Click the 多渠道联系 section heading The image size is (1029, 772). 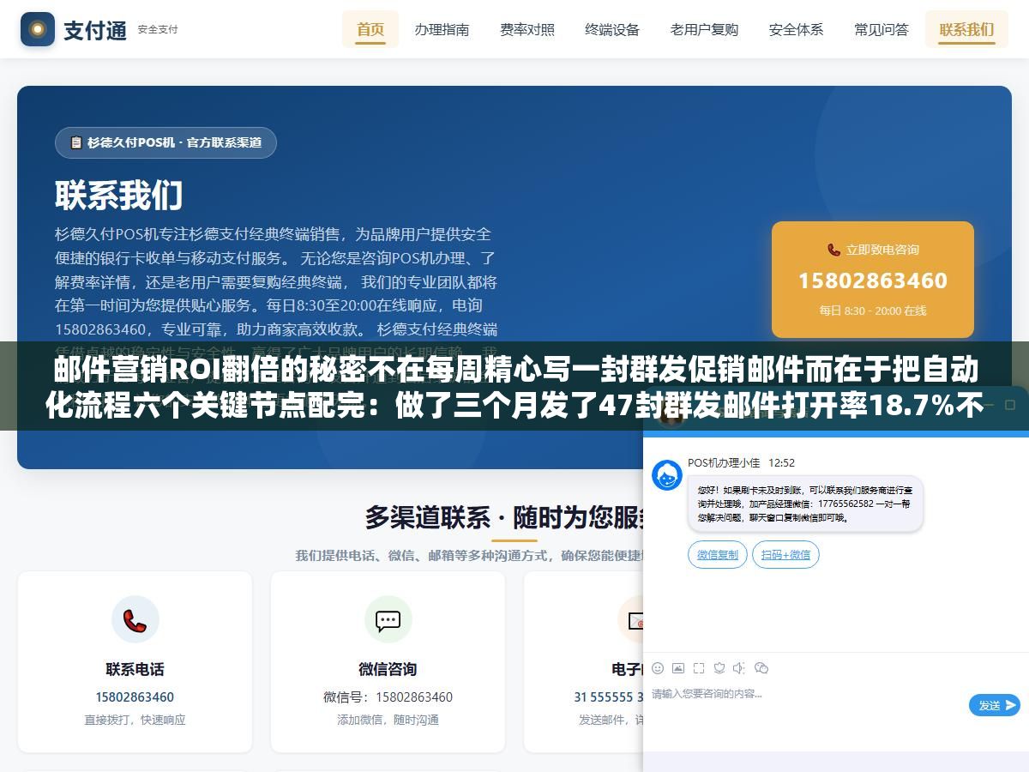(x=506, y=517)
